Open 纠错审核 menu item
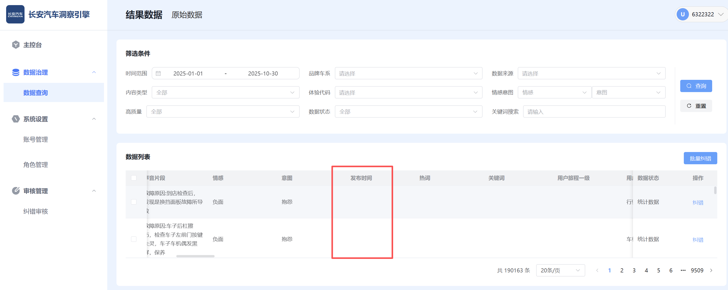 pos(36,211)
